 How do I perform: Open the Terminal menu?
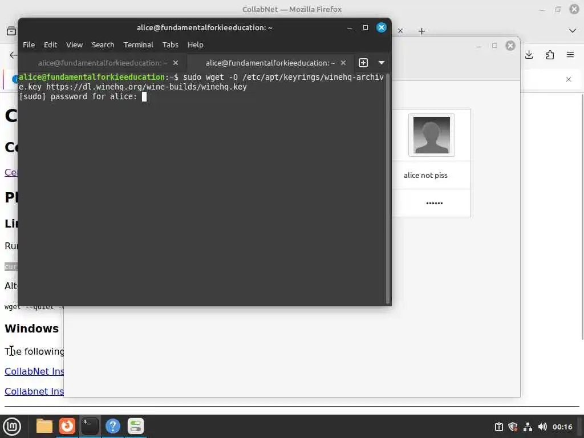[138, 44]
